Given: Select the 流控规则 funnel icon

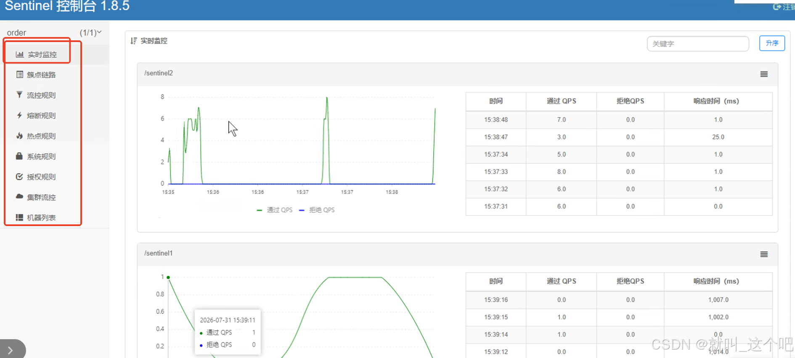Looking at the screenshot, I should pyautogui.click(x=19, y=95).
